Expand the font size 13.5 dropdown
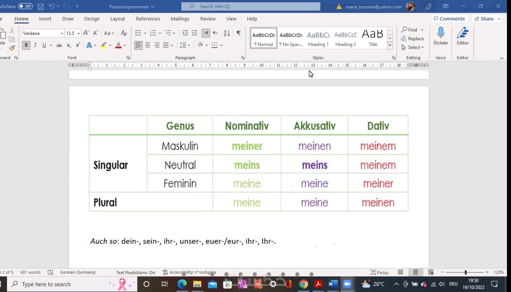 tap(78, 33)
